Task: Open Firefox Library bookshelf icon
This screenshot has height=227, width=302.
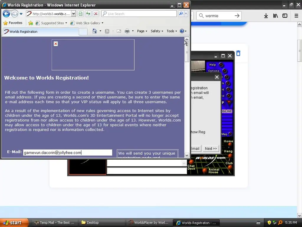Action: point(275,16)
